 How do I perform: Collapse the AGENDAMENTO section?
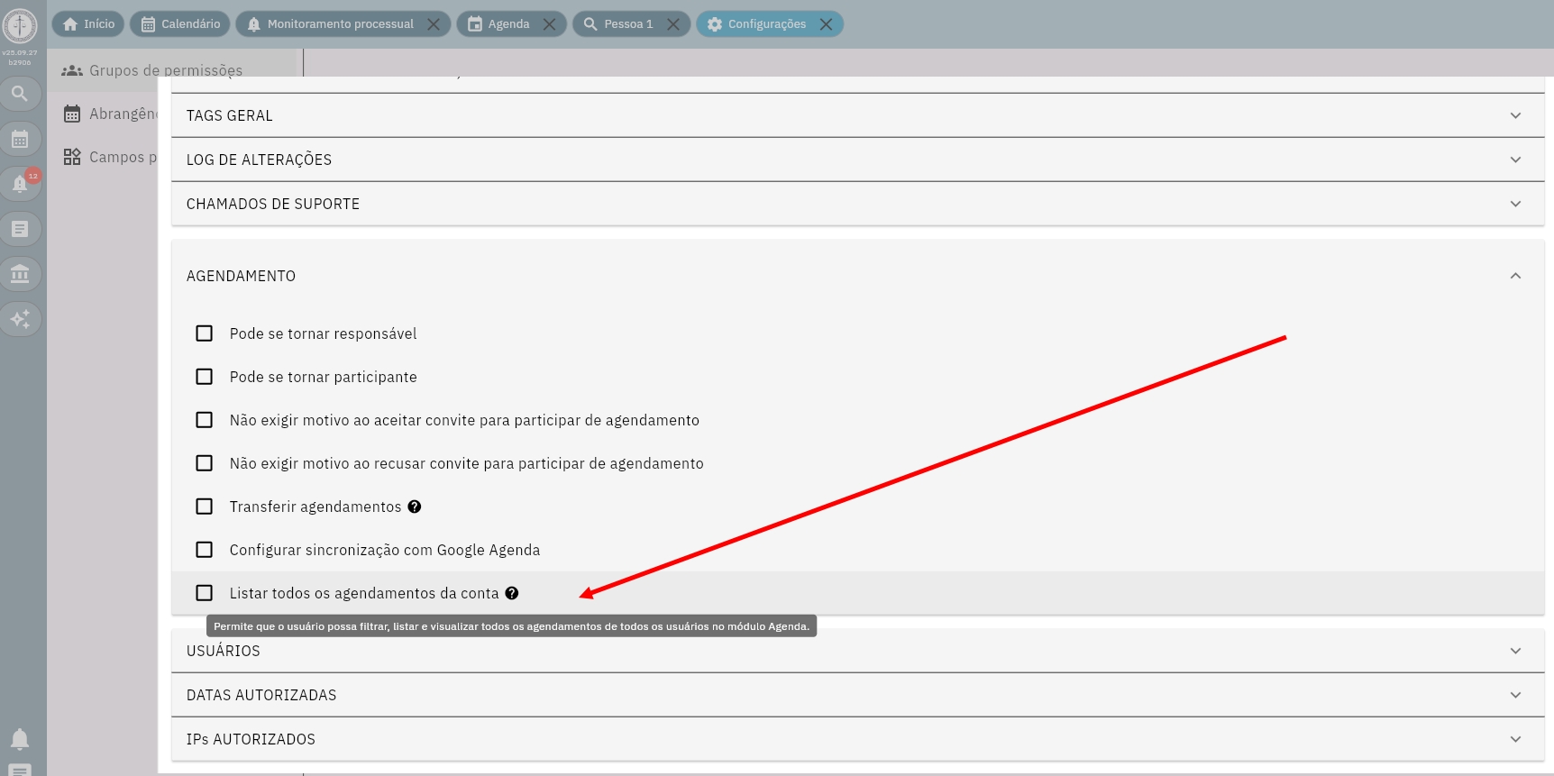tap(1514, 276)
